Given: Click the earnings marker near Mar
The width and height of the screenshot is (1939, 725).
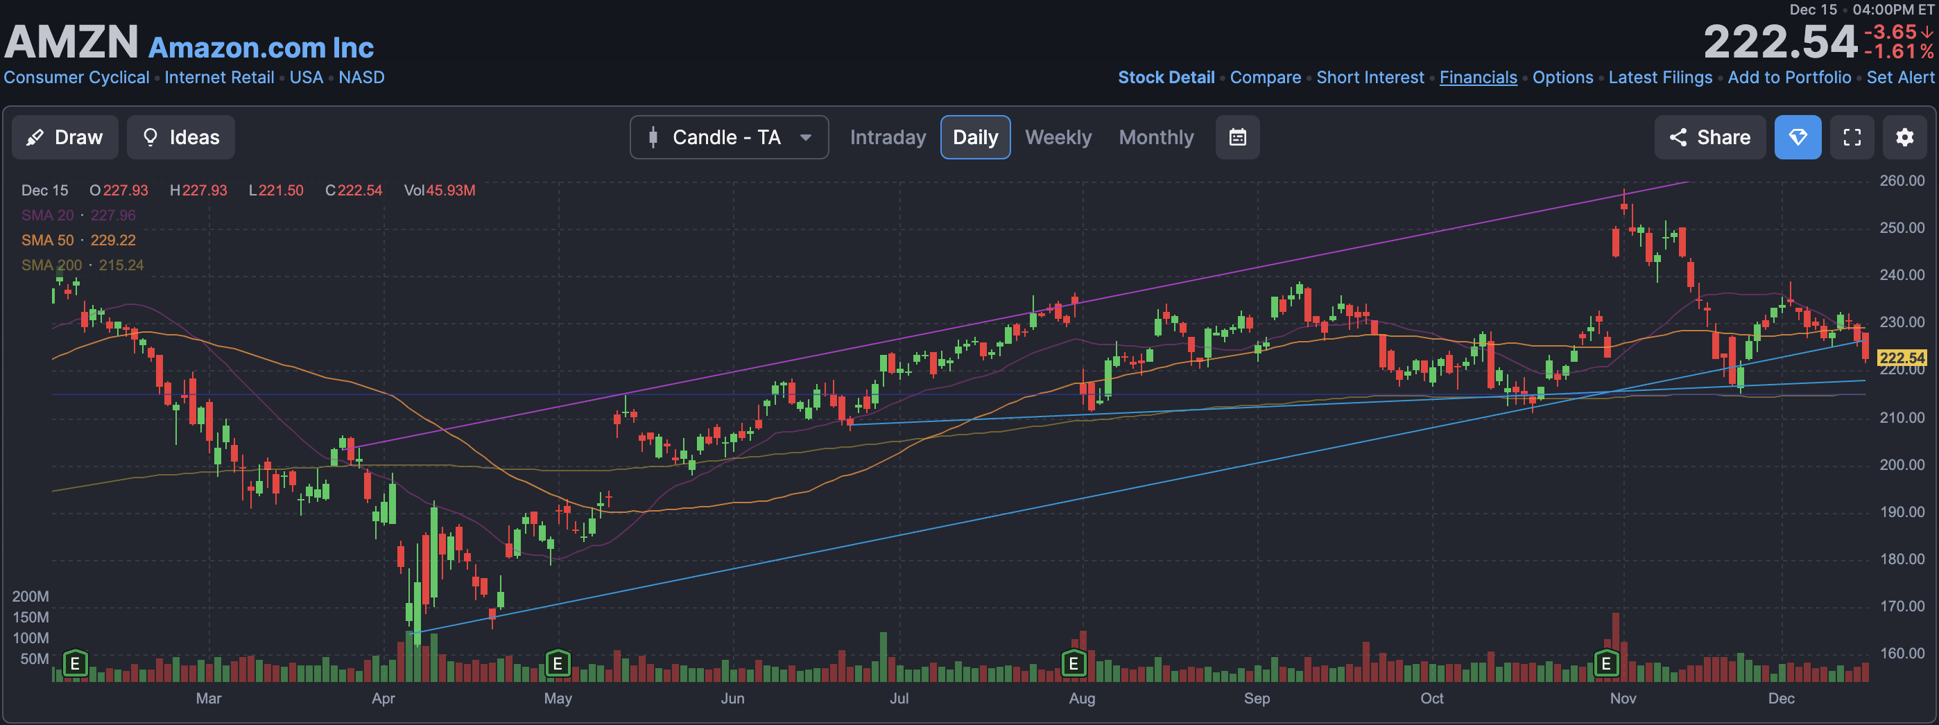Looking at the screenshot, I should (x=76, y=663).
